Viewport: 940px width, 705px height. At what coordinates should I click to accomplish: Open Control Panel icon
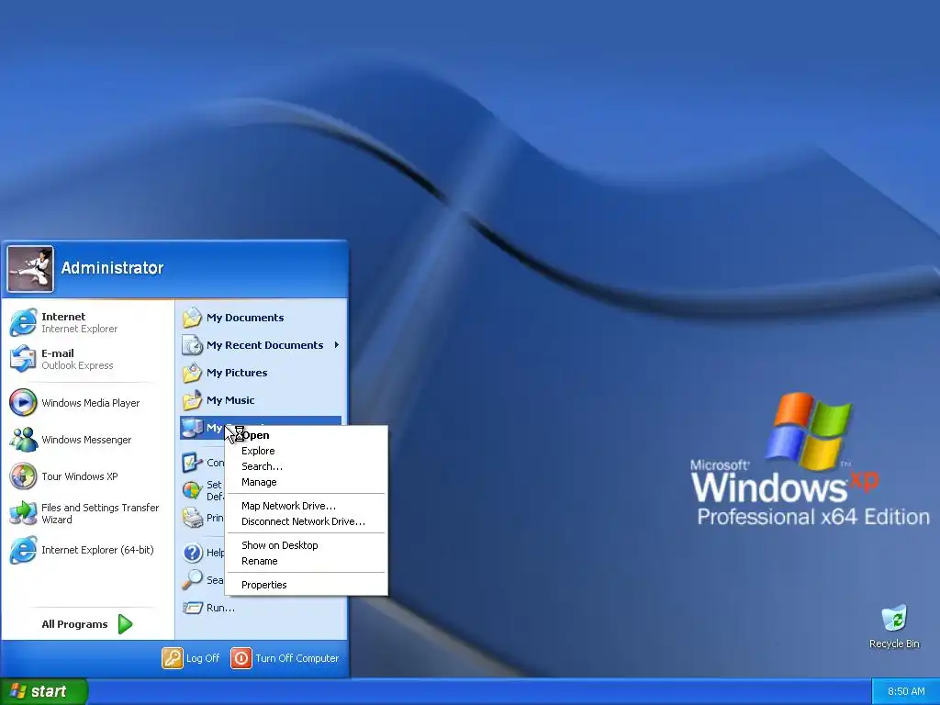coord(193,463)
